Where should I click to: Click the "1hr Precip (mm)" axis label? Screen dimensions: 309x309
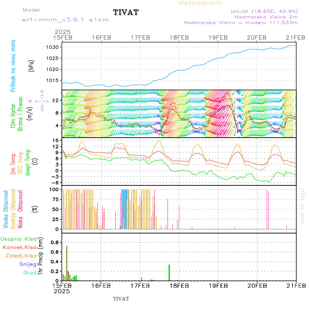(40, 256)
